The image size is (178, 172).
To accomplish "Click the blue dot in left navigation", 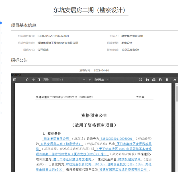I will click(x=1, y=23).
